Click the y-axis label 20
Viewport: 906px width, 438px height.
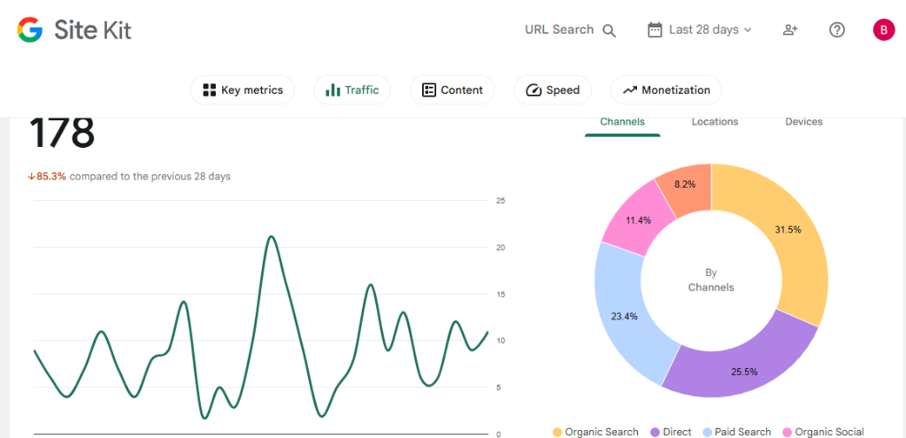(x=501, y=247)
